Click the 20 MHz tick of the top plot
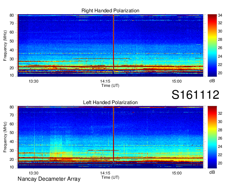The height and width of the screenshot is (183, 226). point(12,68)
